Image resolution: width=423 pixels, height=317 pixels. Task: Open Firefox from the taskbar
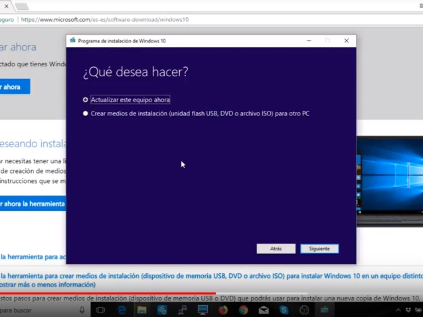pos(223,310)
